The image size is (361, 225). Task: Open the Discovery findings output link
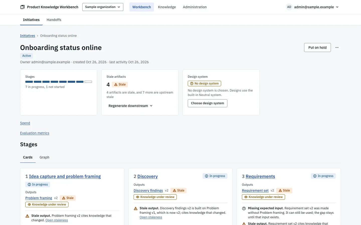tap(148, 190)
